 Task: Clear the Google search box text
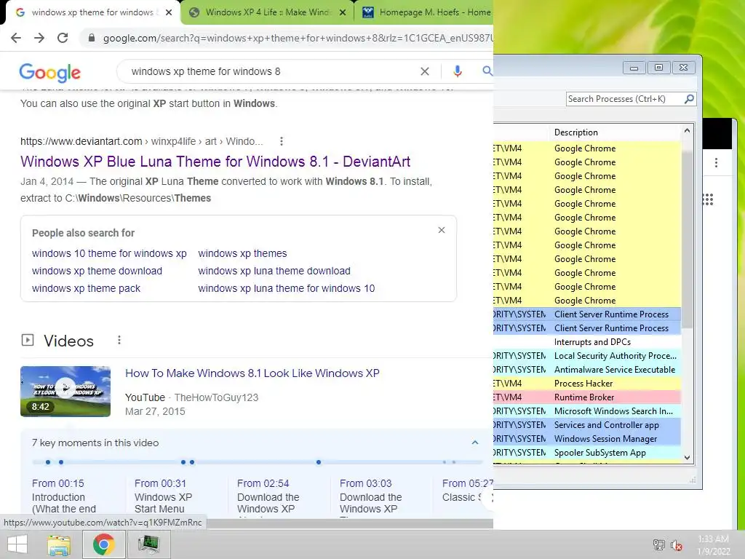pyautogui.click(x=425, y=71)
